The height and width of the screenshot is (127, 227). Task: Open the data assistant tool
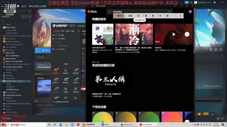point(66,80)
